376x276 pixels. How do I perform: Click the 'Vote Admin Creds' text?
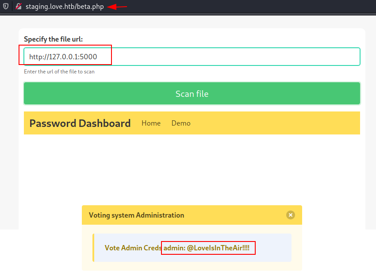133,248
